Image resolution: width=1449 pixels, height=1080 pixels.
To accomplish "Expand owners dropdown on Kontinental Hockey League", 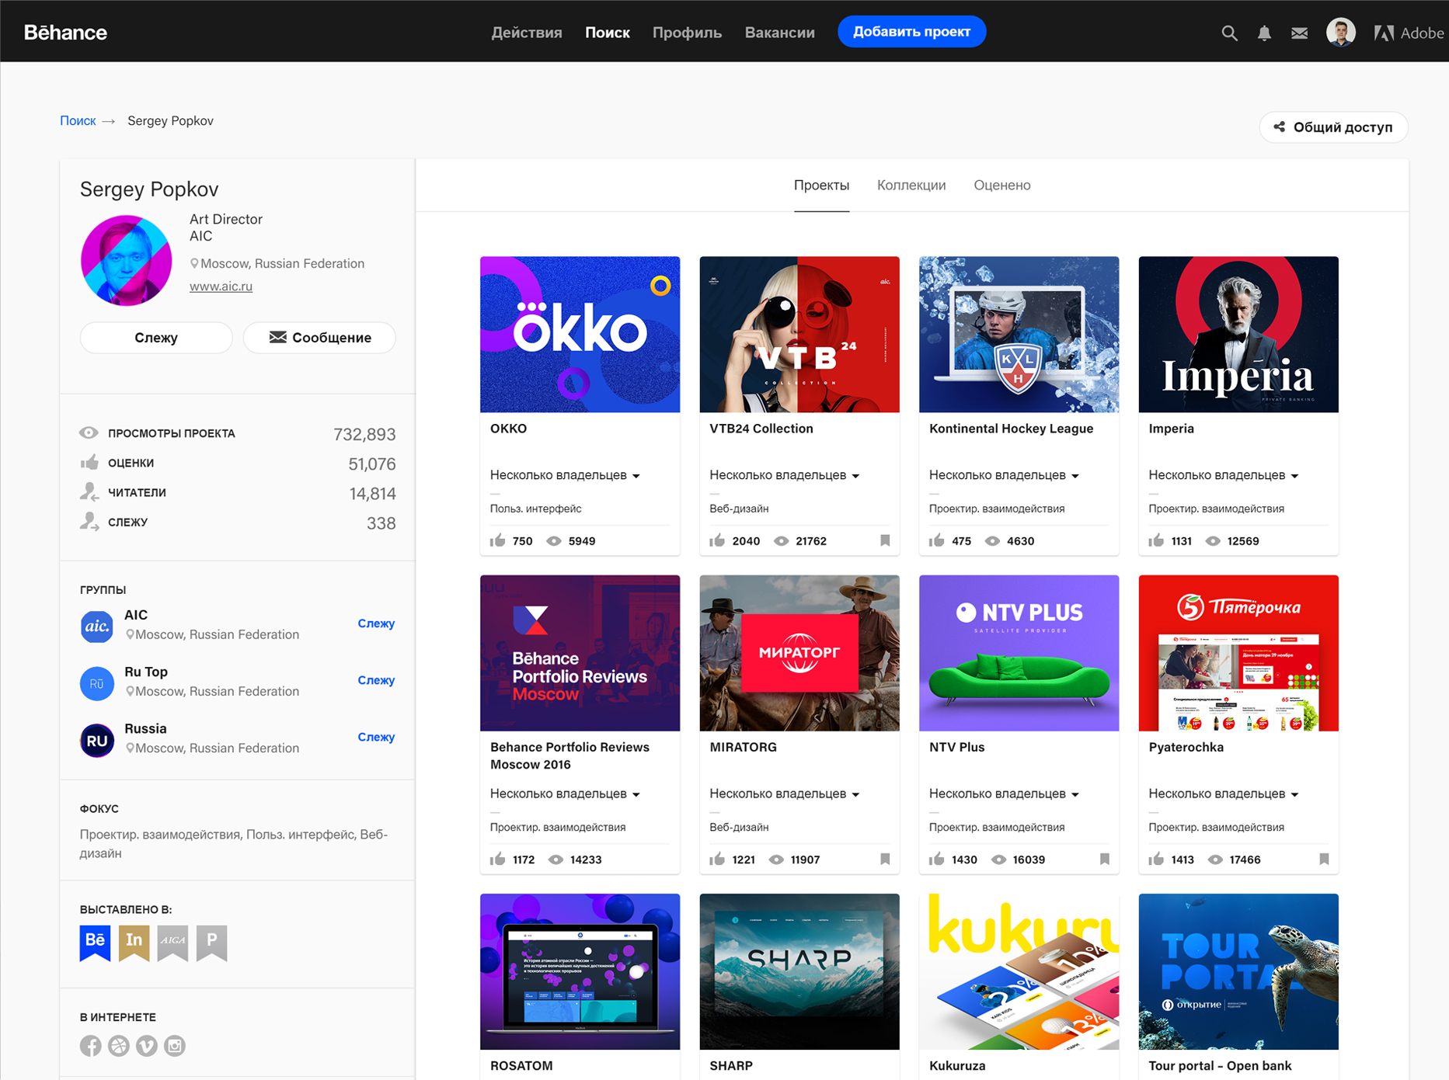I will [x=1005, y=475].
